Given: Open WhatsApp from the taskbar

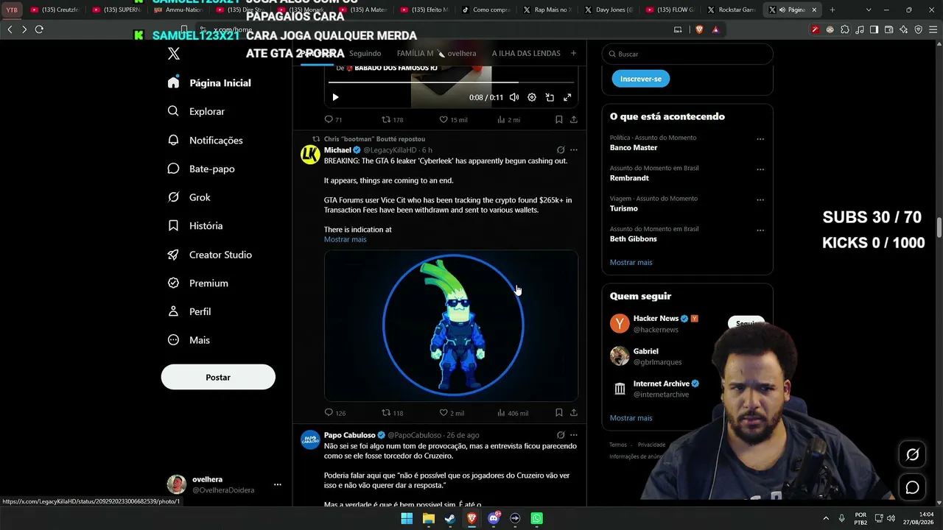Looking at the screenshot, I should click(x=537, y=518).
